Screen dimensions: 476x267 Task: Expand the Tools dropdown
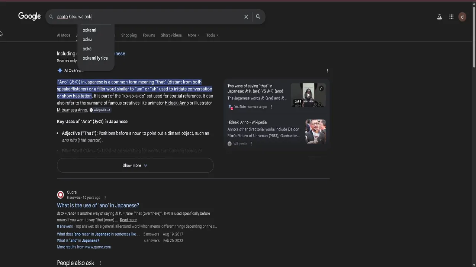click(212, 35)
